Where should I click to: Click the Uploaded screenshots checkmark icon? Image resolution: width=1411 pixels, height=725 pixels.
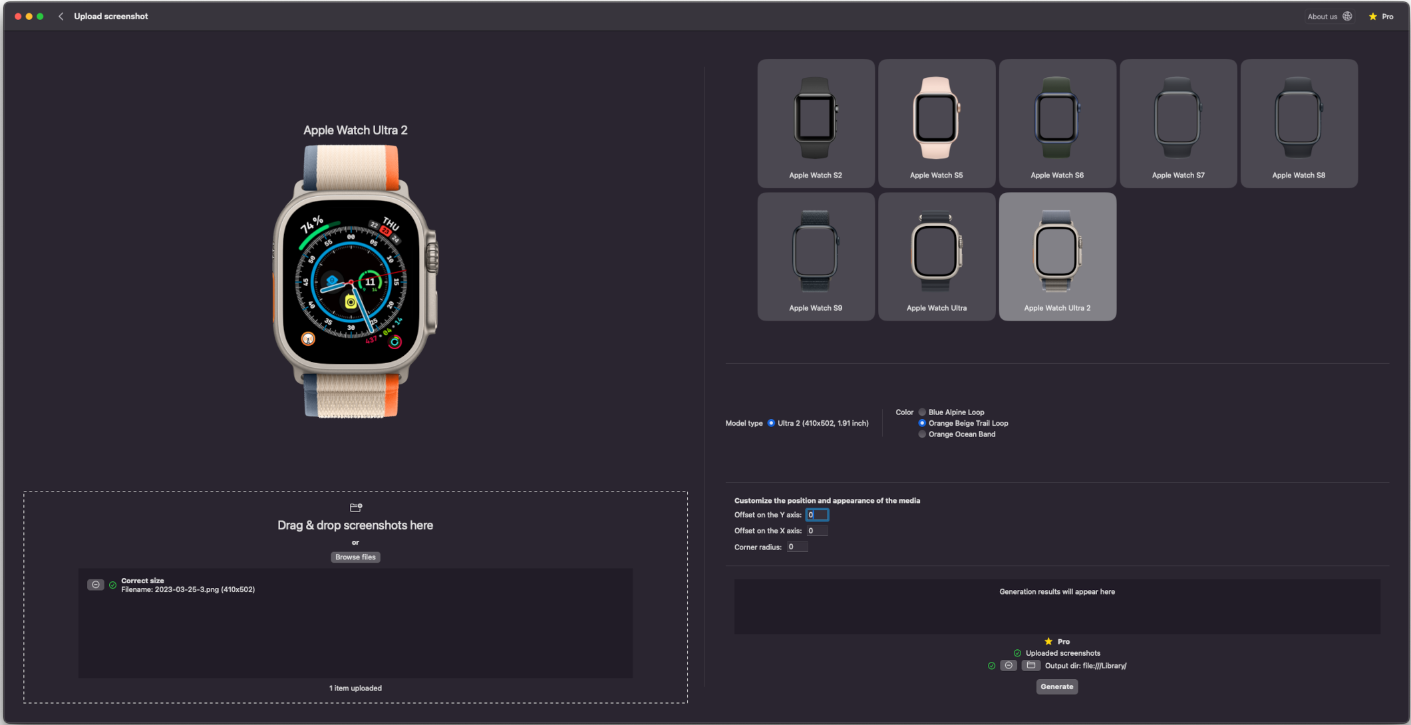pyautogui.click(x=1017, y=653)
